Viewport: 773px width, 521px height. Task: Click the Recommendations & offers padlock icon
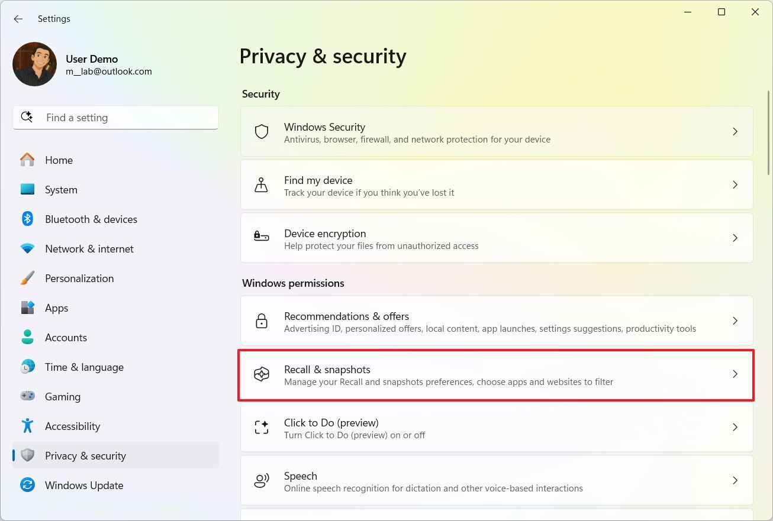tap(262, 321)
